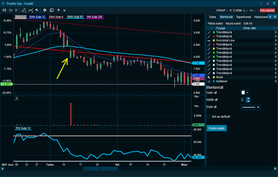Viewport: 278px width, 177px height.
Task: Click Piilota kaikki to hide all annotations
Action: [215, 23]
